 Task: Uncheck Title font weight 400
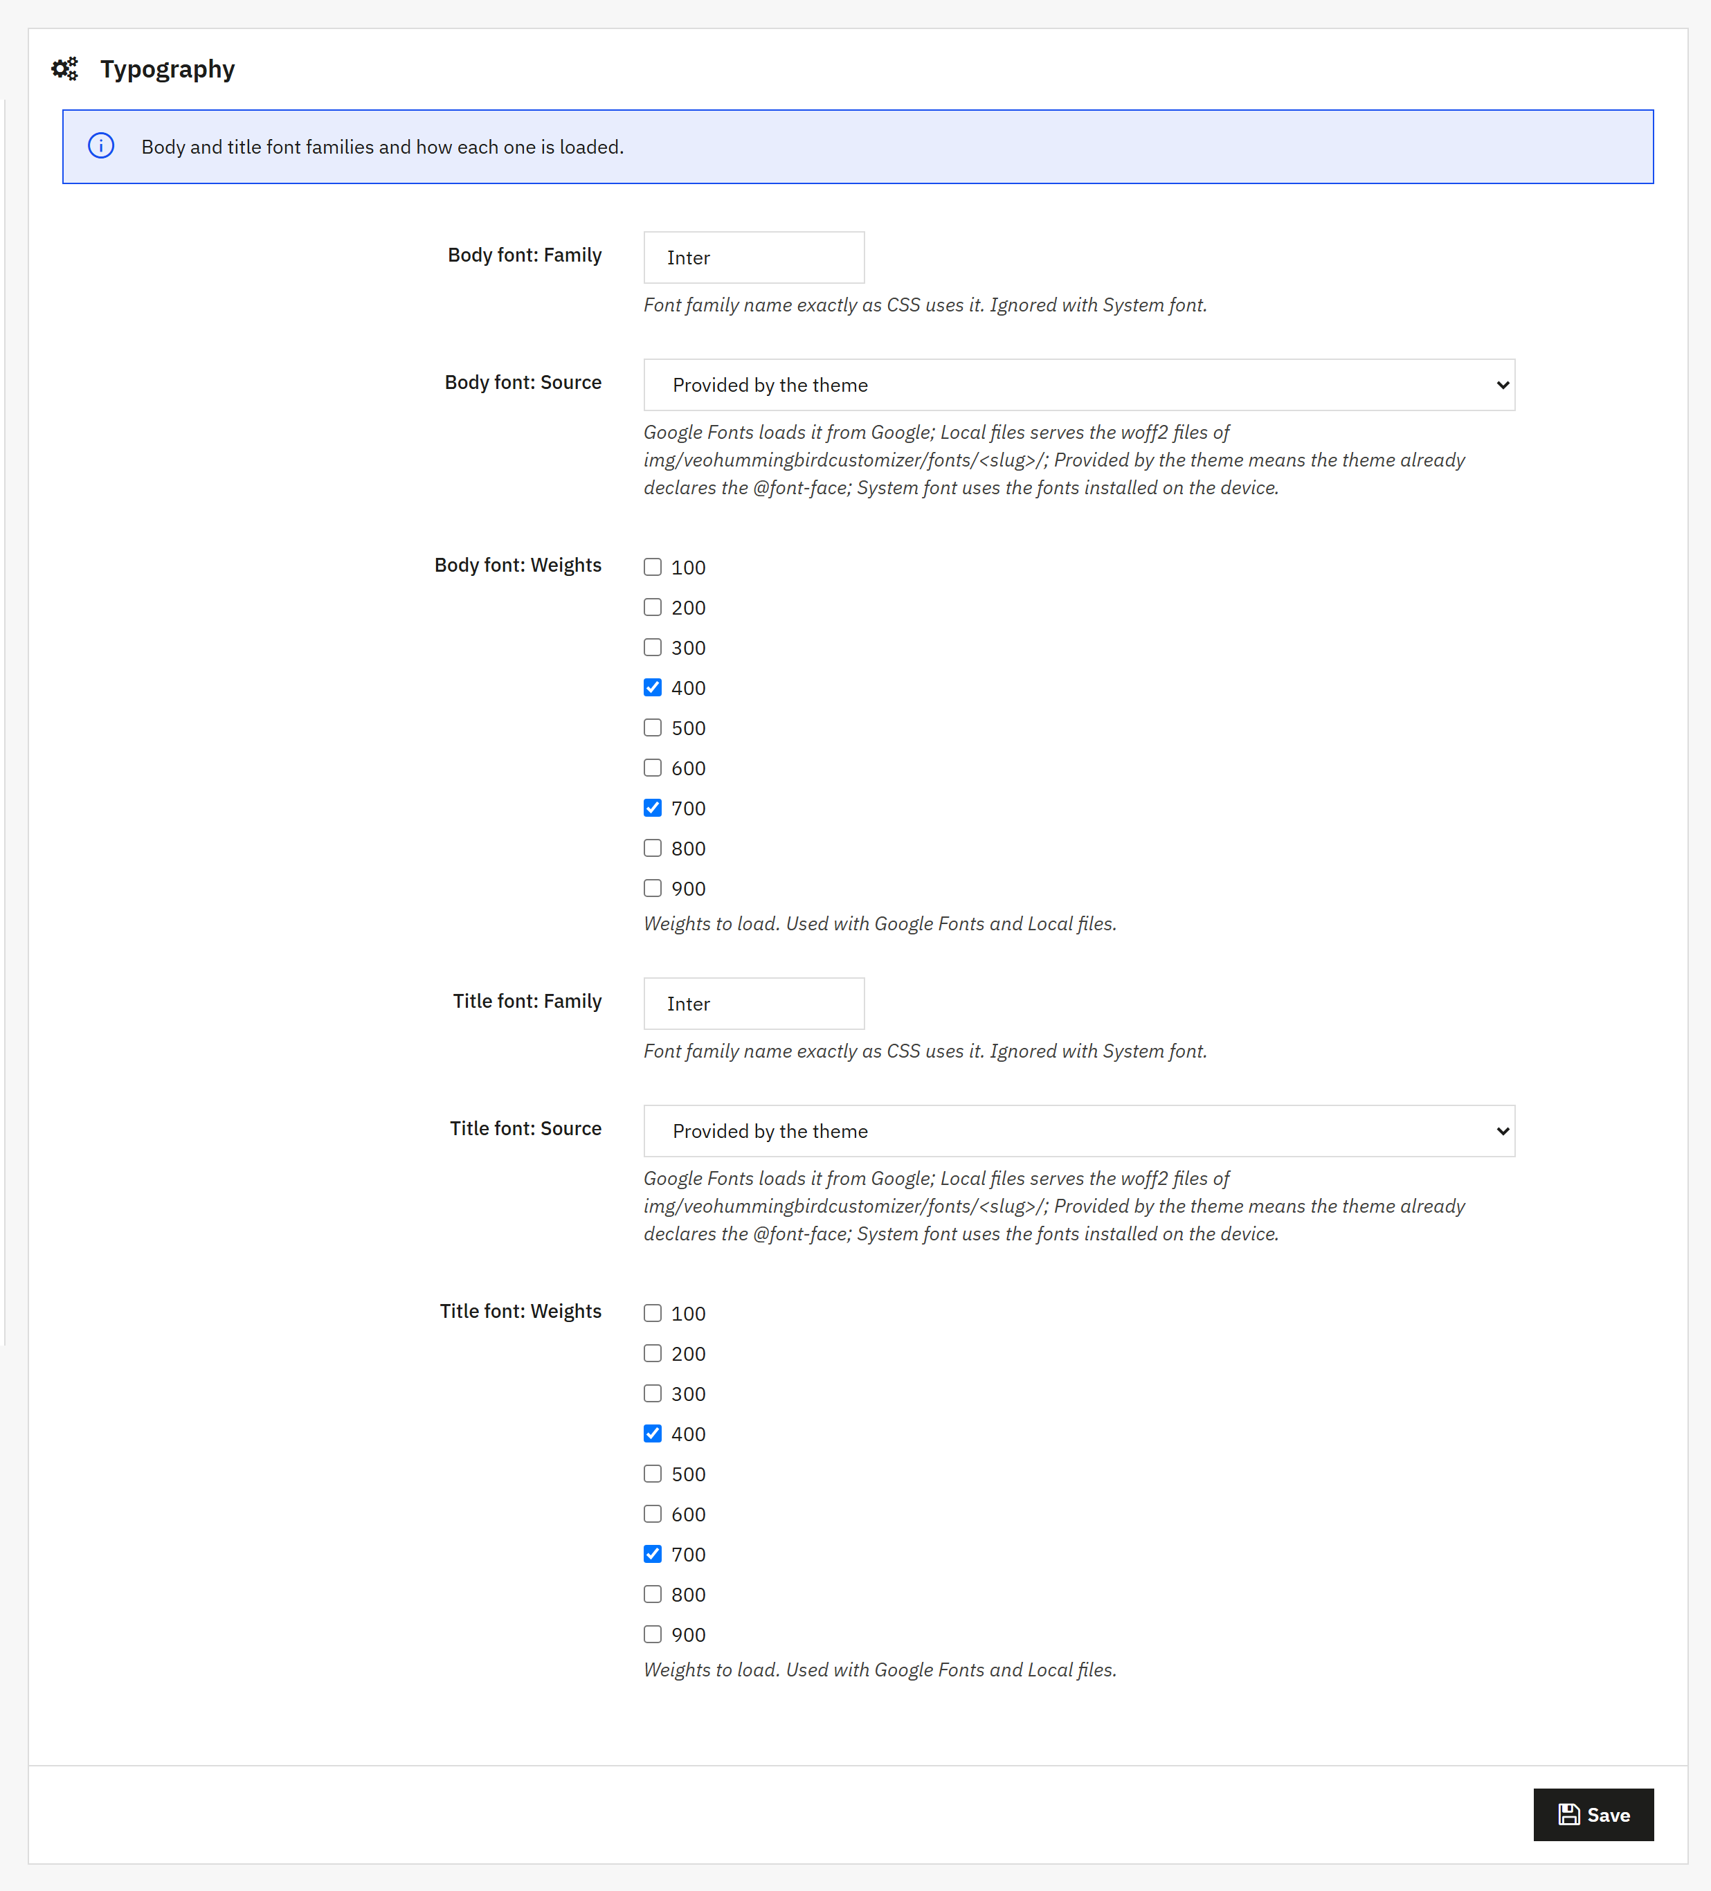tap(653, 1433)
